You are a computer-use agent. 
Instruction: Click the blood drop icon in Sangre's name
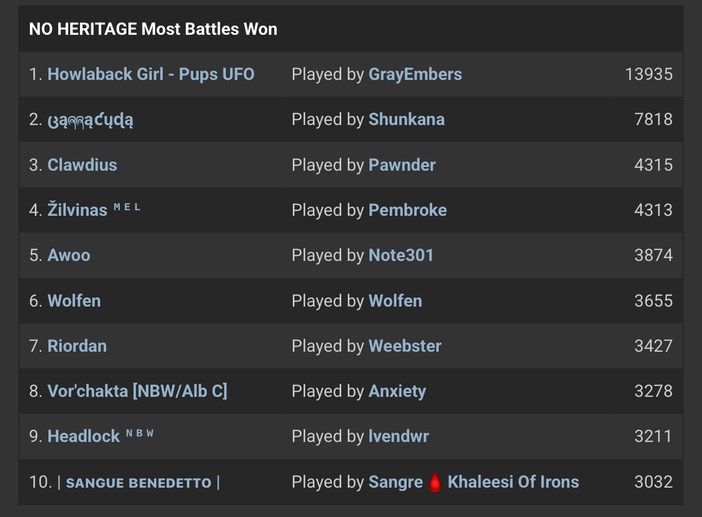click(435, 482)
